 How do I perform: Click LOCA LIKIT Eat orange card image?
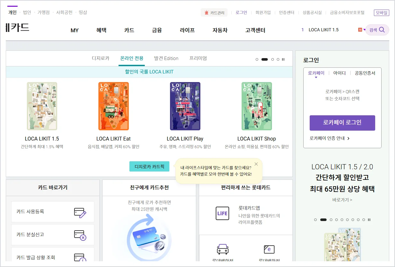[113, 106]
